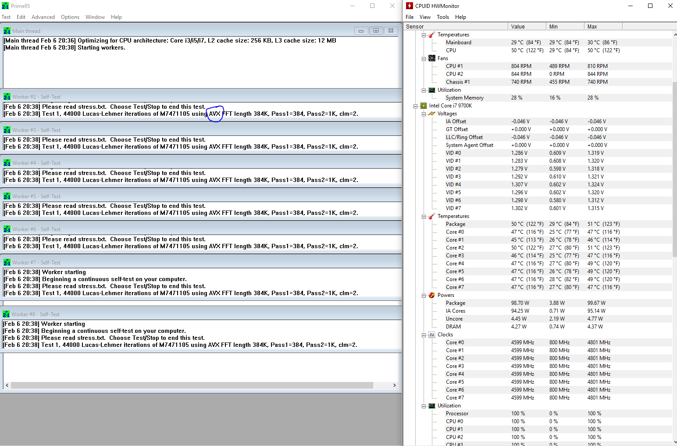Collapse the mainboard Temperatures tree node
The image size is (677, 446).
pos(424,35)
